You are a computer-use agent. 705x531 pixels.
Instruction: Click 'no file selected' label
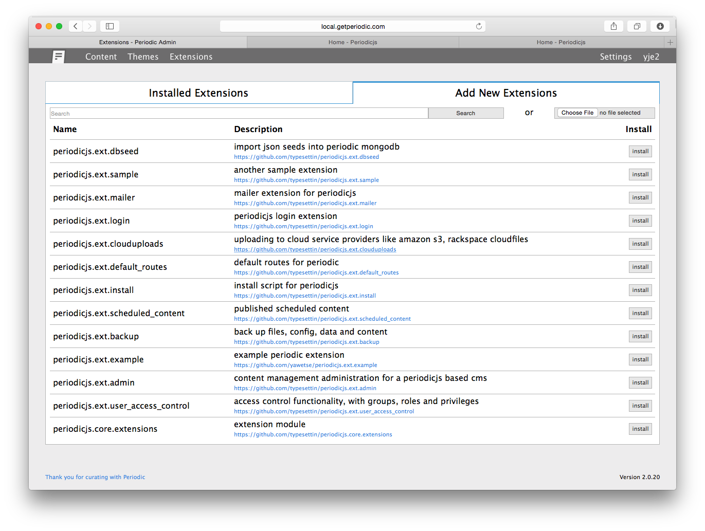click(x=620, y=113)
